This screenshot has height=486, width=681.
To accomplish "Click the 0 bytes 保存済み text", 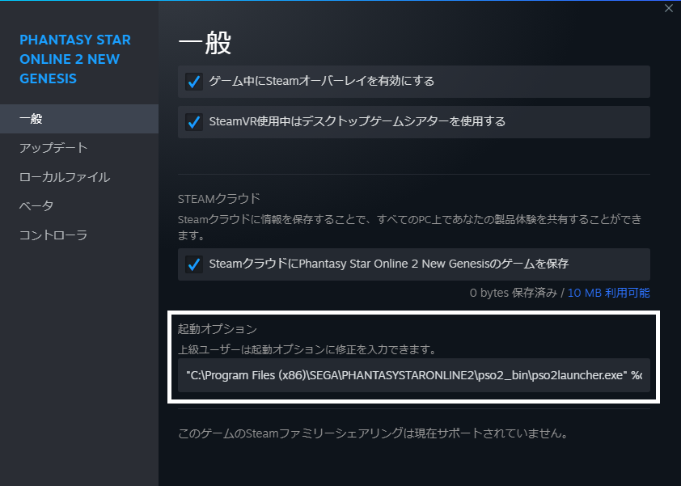I will (x=513, y=293).
